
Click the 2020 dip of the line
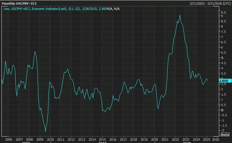(x=158, y=109)
